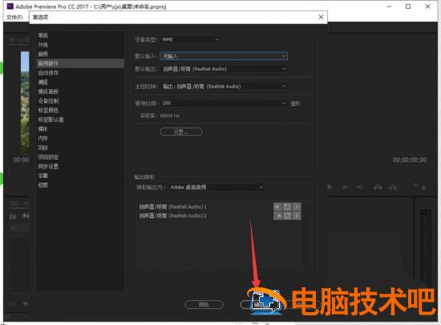The width and height of the screenshot is (441, 325).
Task: Maximize the Premiere Pro window
Action: [408, 6]
